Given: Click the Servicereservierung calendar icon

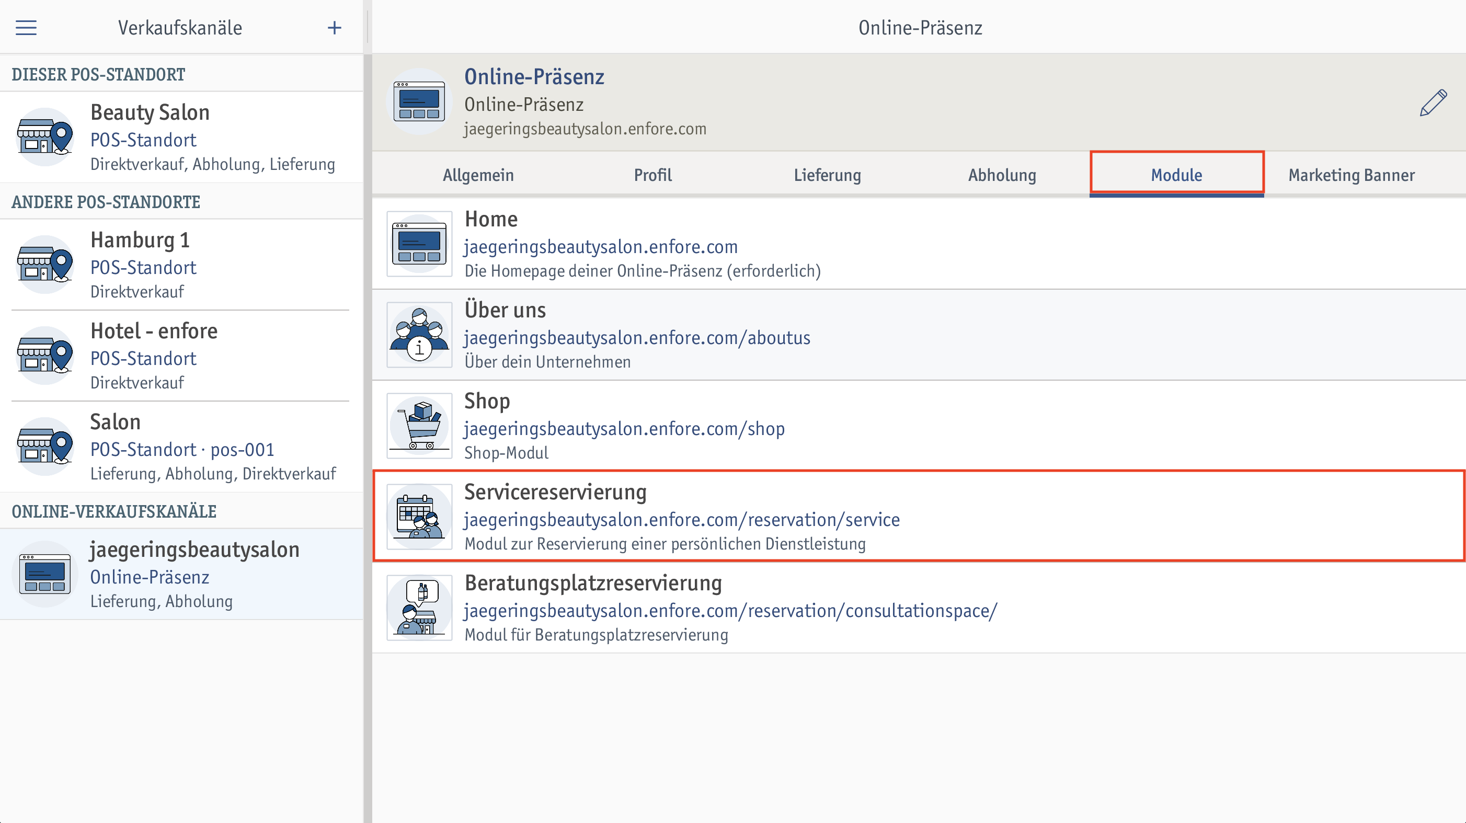Looking at the screenshot, I should (x=419, y=517).
